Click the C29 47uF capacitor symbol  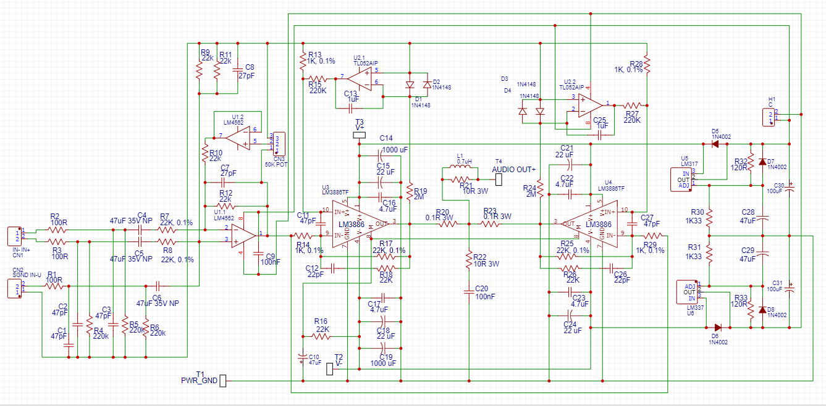click(762, 254)
